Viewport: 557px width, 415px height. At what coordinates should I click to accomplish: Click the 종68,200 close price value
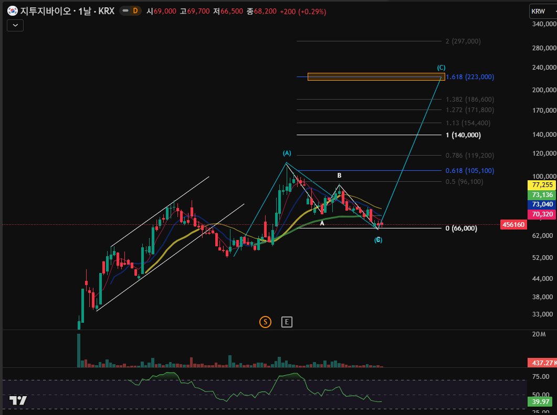261,12
